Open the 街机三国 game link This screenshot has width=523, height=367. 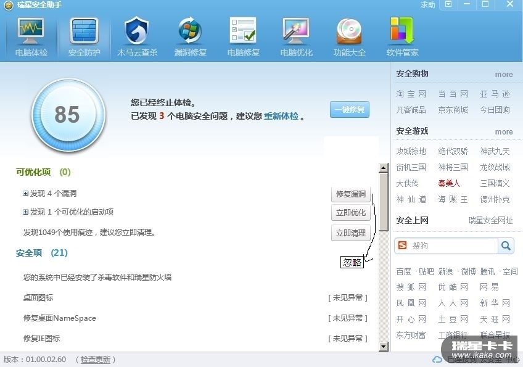pos(411,167)
